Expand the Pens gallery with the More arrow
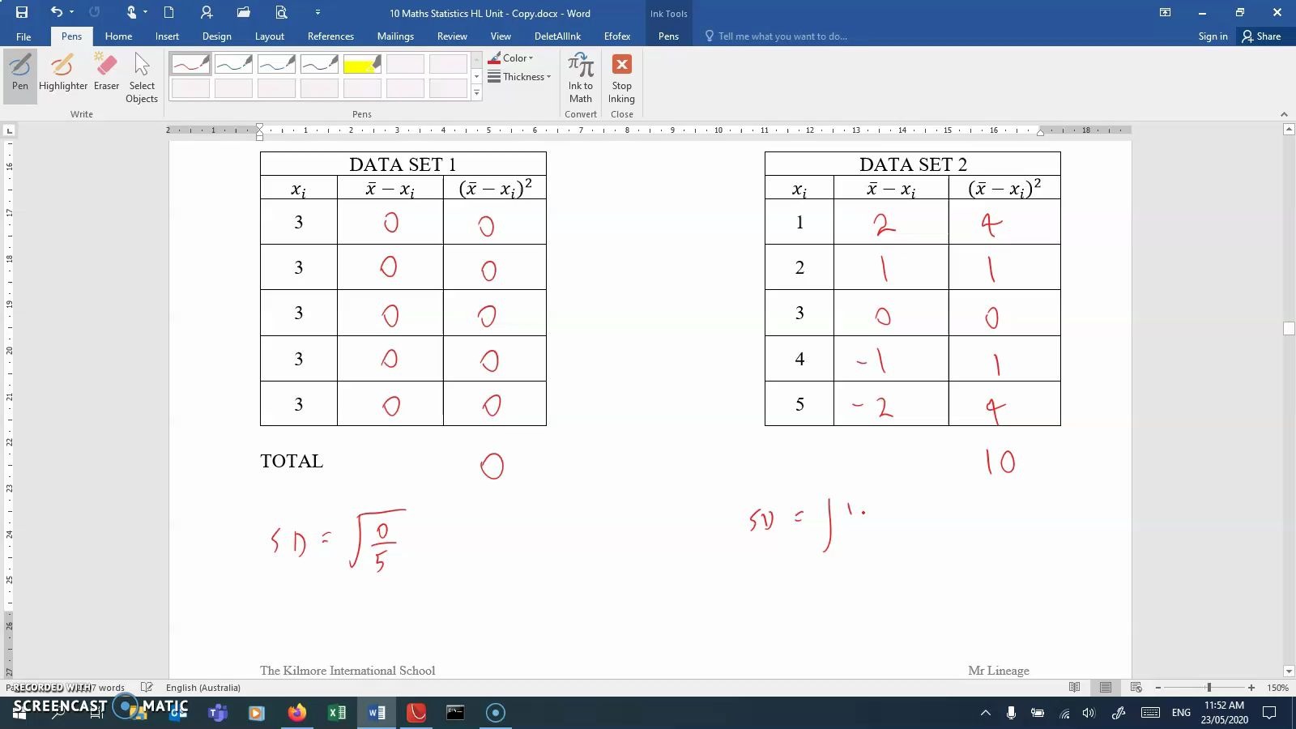 [476, 92]
